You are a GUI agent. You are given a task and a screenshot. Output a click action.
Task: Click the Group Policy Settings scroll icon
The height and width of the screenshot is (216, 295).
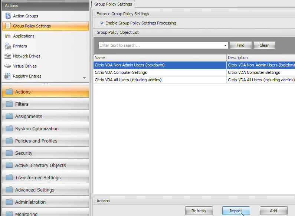tap(8, 26)
